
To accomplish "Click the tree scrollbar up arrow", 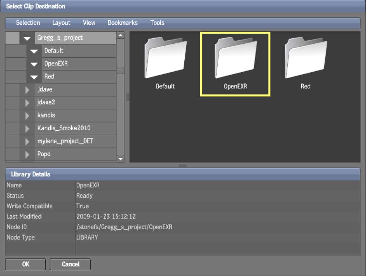I will [x=120, y=36].
